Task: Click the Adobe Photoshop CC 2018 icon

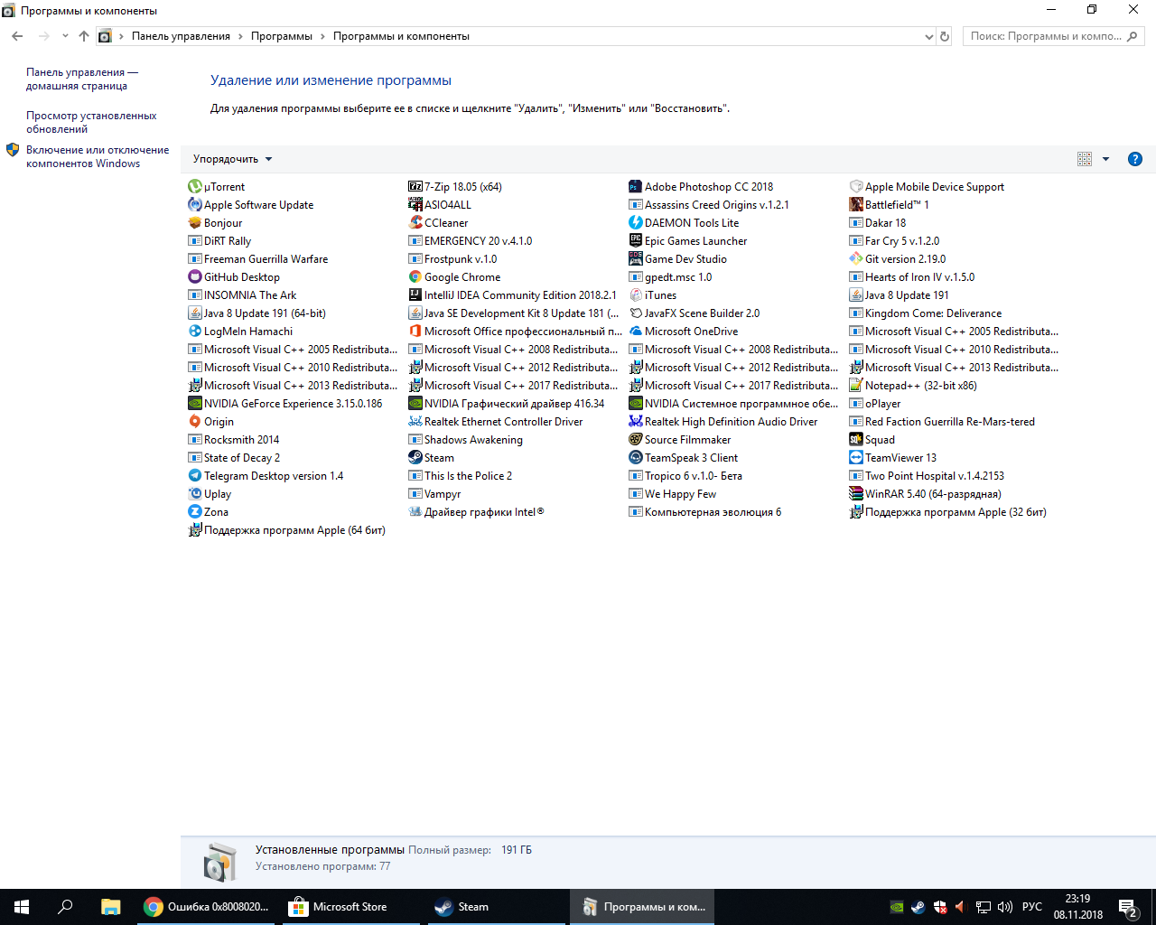Action: 636,187
